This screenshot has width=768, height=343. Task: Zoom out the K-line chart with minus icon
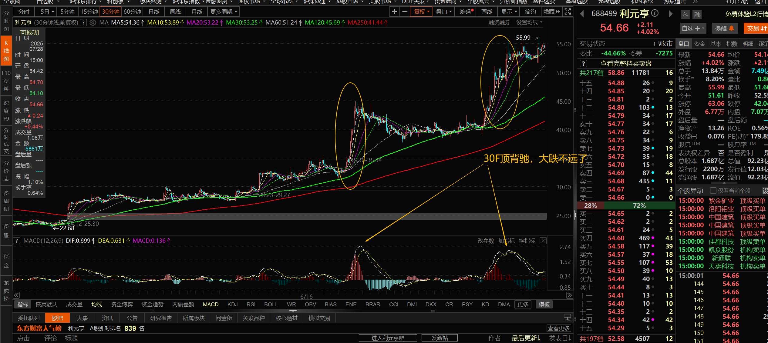pyautogui.click(x=405, y=12)
